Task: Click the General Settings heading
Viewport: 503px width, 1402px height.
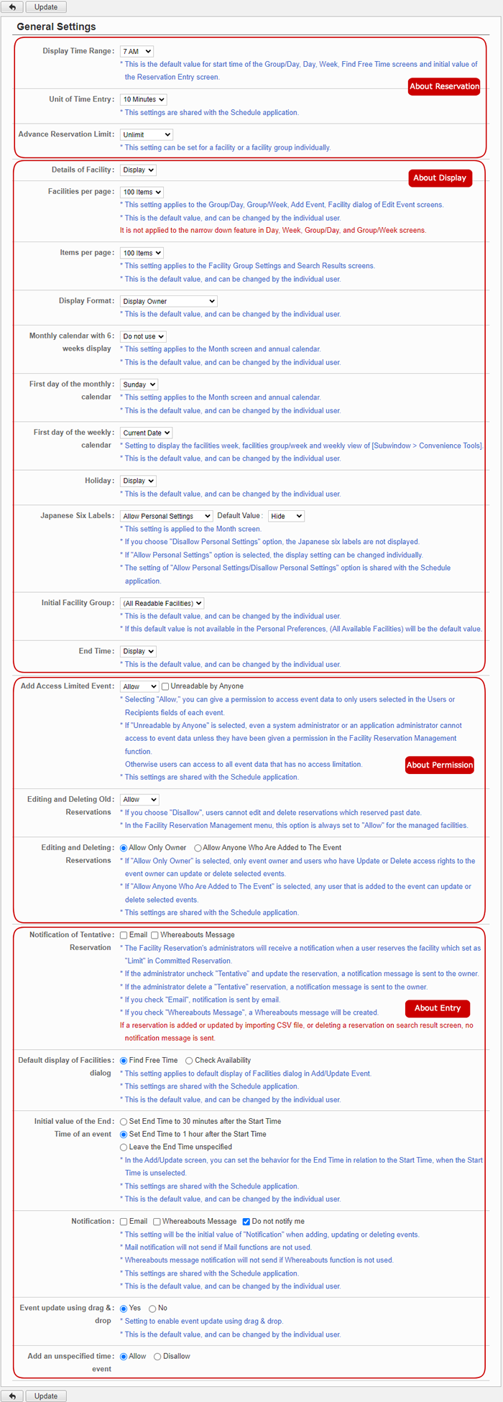Action: (56, 27)
